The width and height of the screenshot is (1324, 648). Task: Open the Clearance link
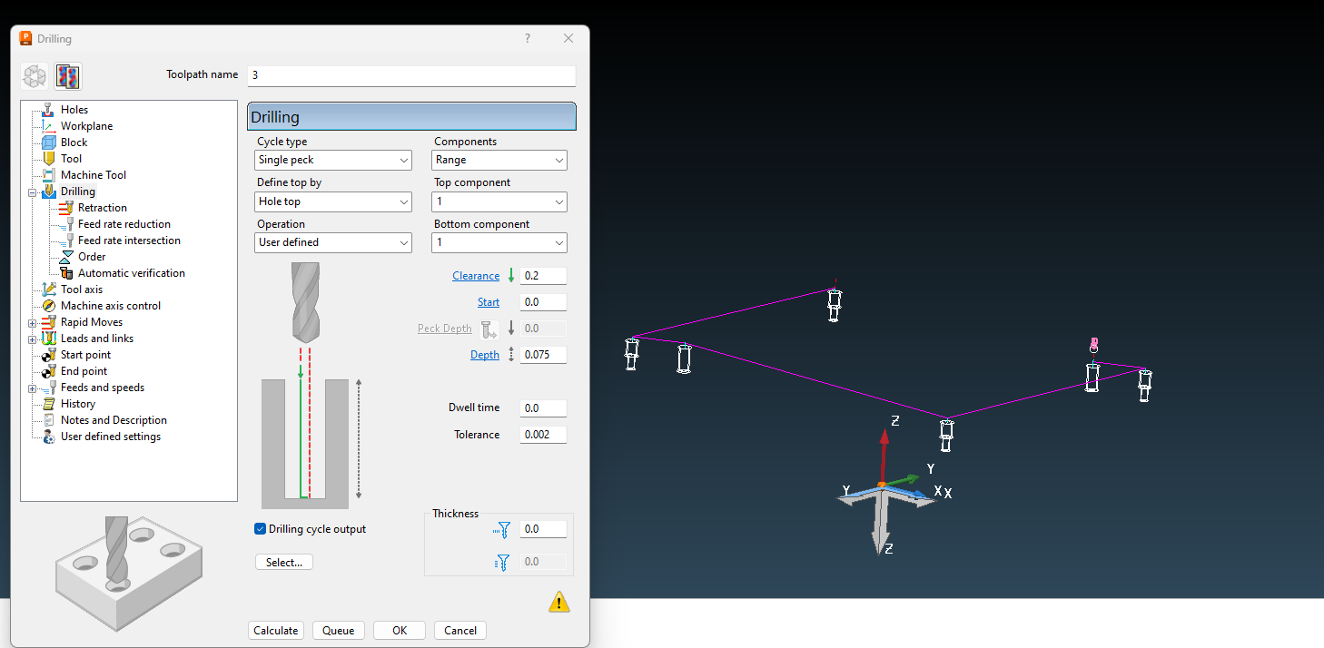pyautogui.click(x=475, y=275)
